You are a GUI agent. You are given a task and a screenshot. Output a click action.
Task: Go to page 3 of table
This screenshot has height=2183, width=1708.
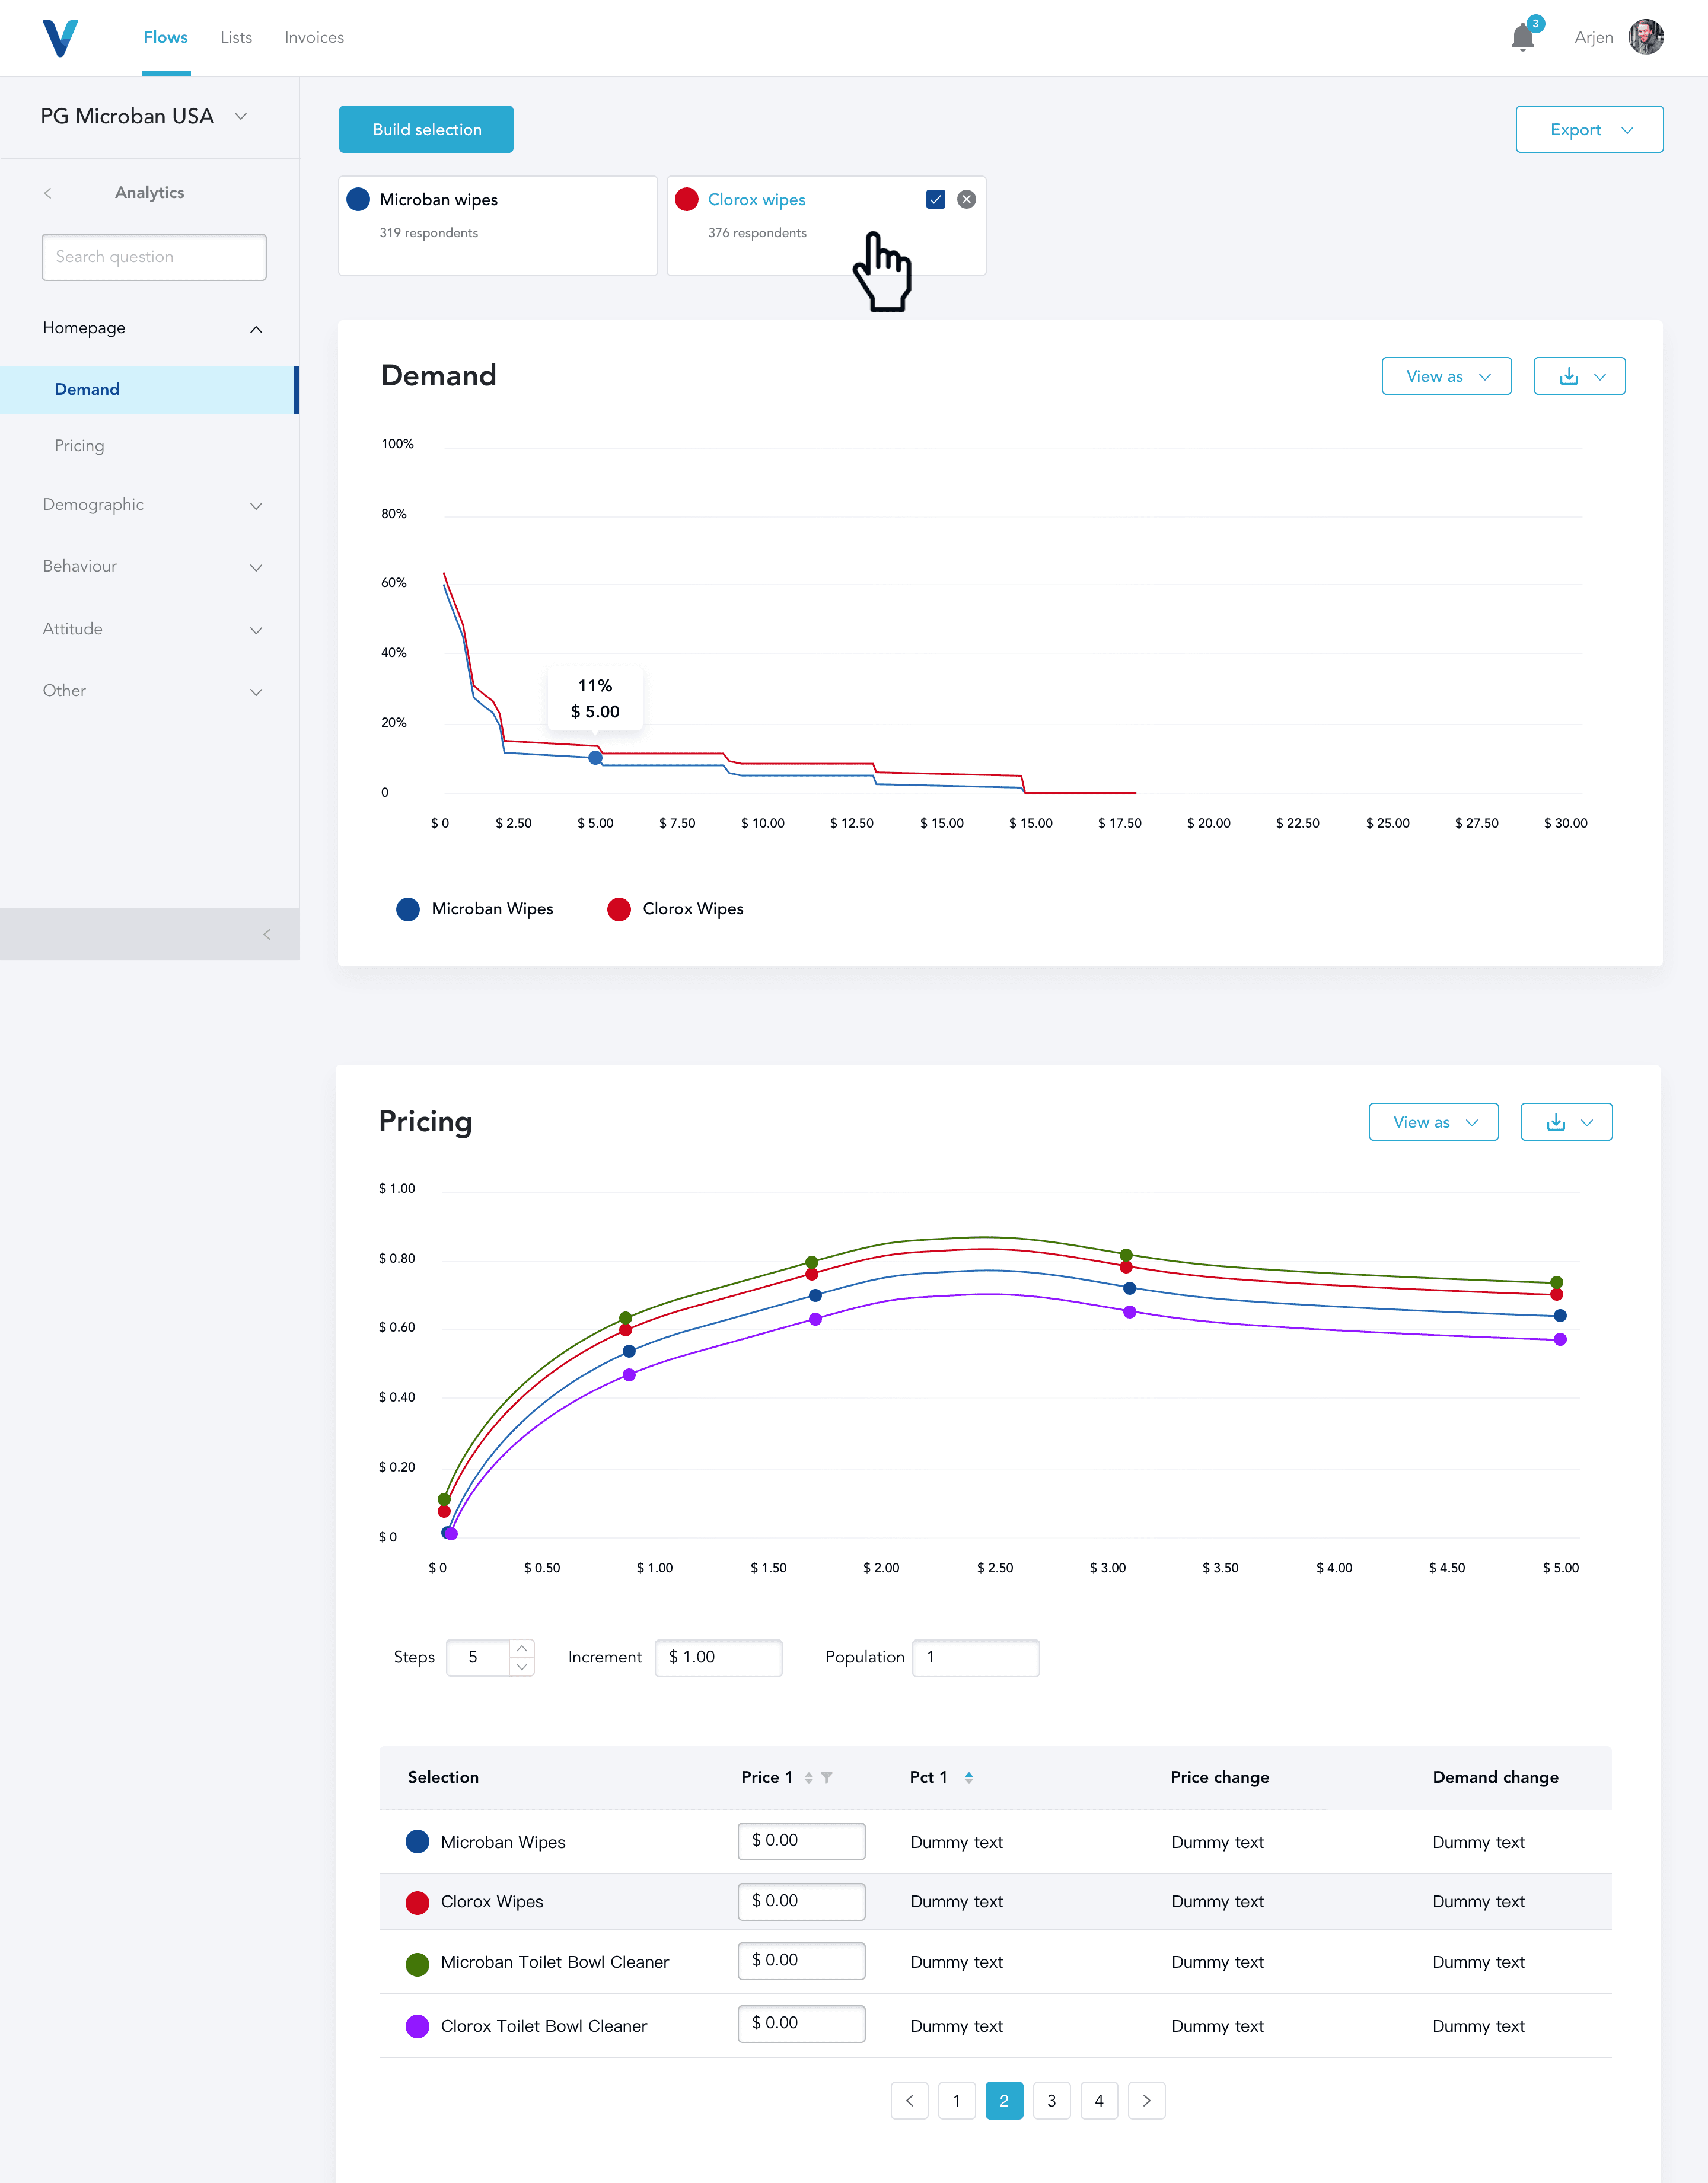pos(1051,2100)
